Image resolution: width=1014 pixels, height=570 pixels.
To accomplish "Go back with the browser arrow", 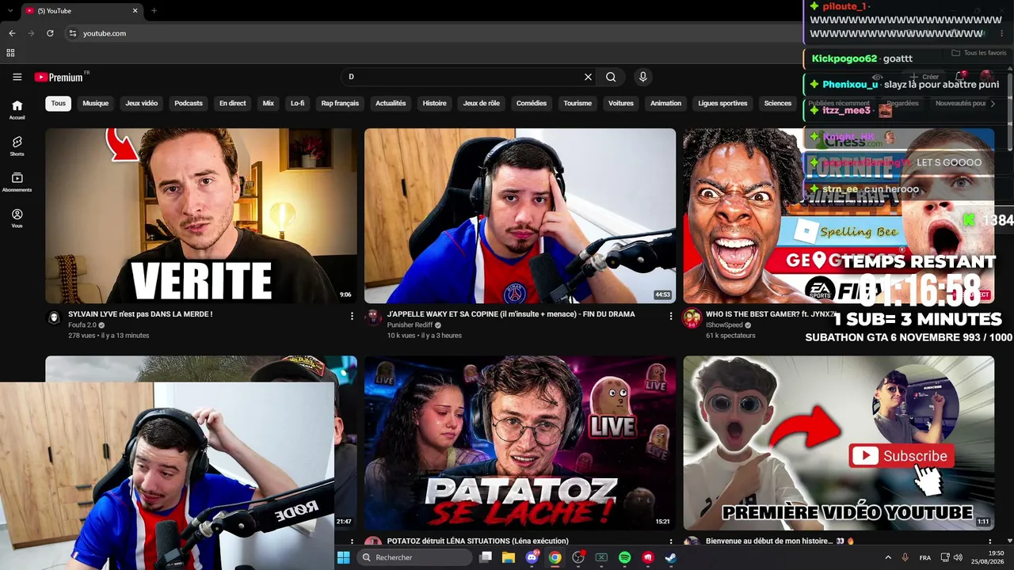I will pyautogui.click(x=12, y=33).
